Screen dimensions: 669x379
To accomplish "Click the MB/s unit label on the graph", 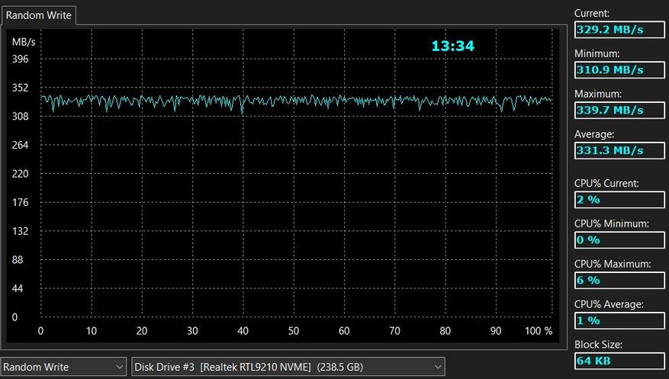I will pyautogui.click(x=24, y=41).
